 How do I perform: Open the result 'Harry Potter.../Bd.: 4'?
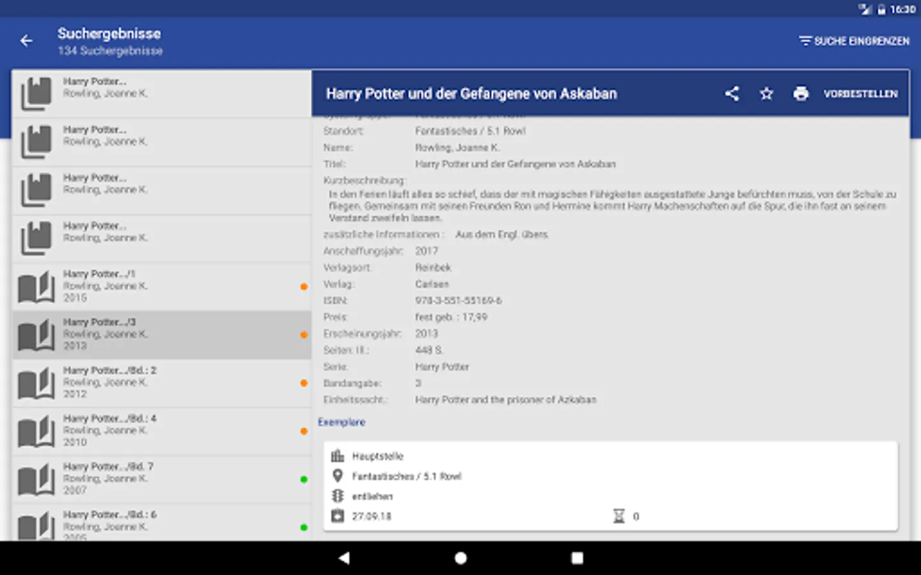(162, 431)
